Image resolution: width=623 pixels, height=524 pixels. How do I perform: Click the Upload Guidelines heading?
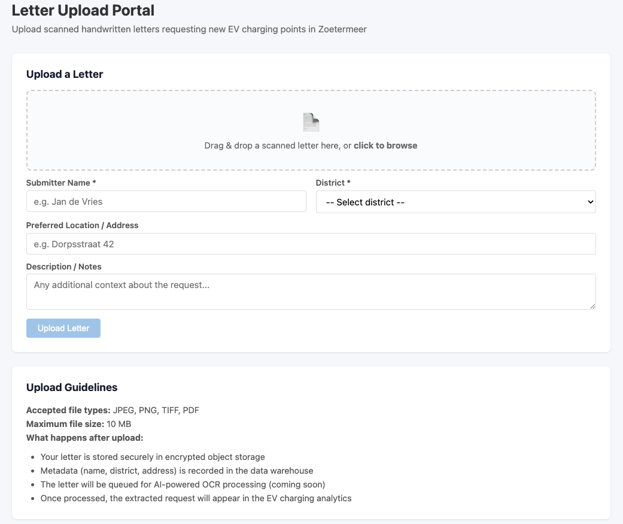click(72, 387)
